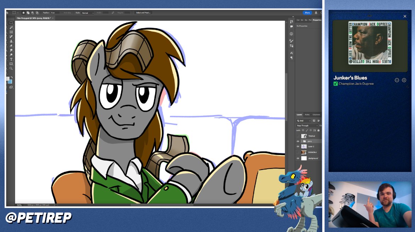Filter layers by adjustment layer icon
Viewport: 415px width, 232px height.
(318, 120)
